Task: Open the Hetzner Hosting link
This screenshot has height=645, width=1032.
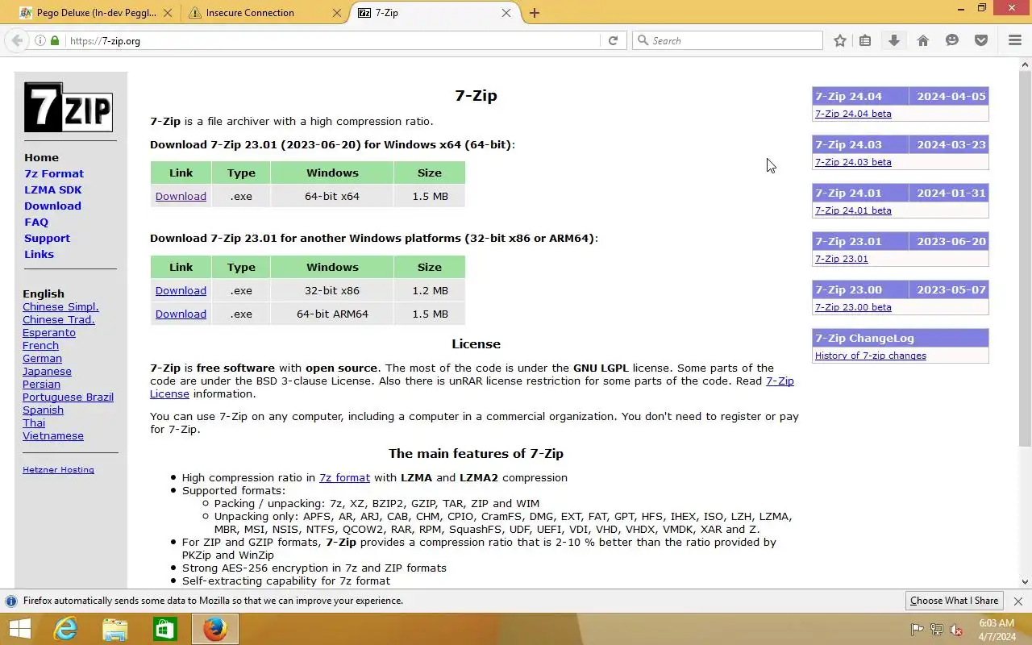Action: [58, 469]
